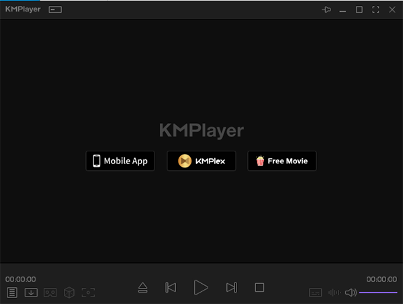Viewport: 403px width, 304px height.
Task: Stop playback with the Stop button
Action: 259,288
